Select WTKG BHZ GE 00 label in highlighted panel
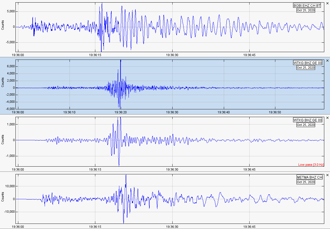The width and height of the screenshot is (330, 229). 307,63
